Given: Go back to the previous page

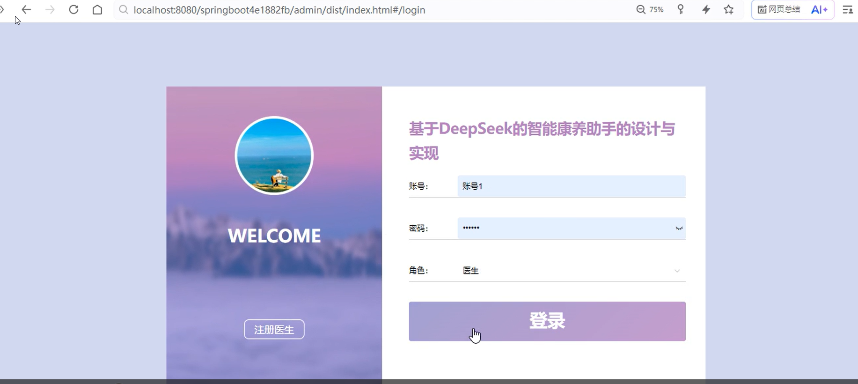Looking at the screenshot, I should click(x=26, y=9).
